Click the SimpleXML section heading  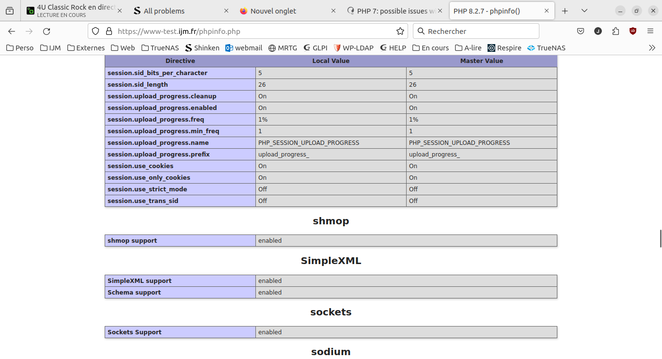tap(331, 261)
